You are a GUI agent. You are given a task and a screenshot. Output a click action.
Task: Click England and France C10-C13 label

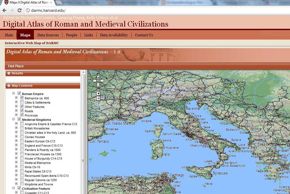click(x=44, y=146)
